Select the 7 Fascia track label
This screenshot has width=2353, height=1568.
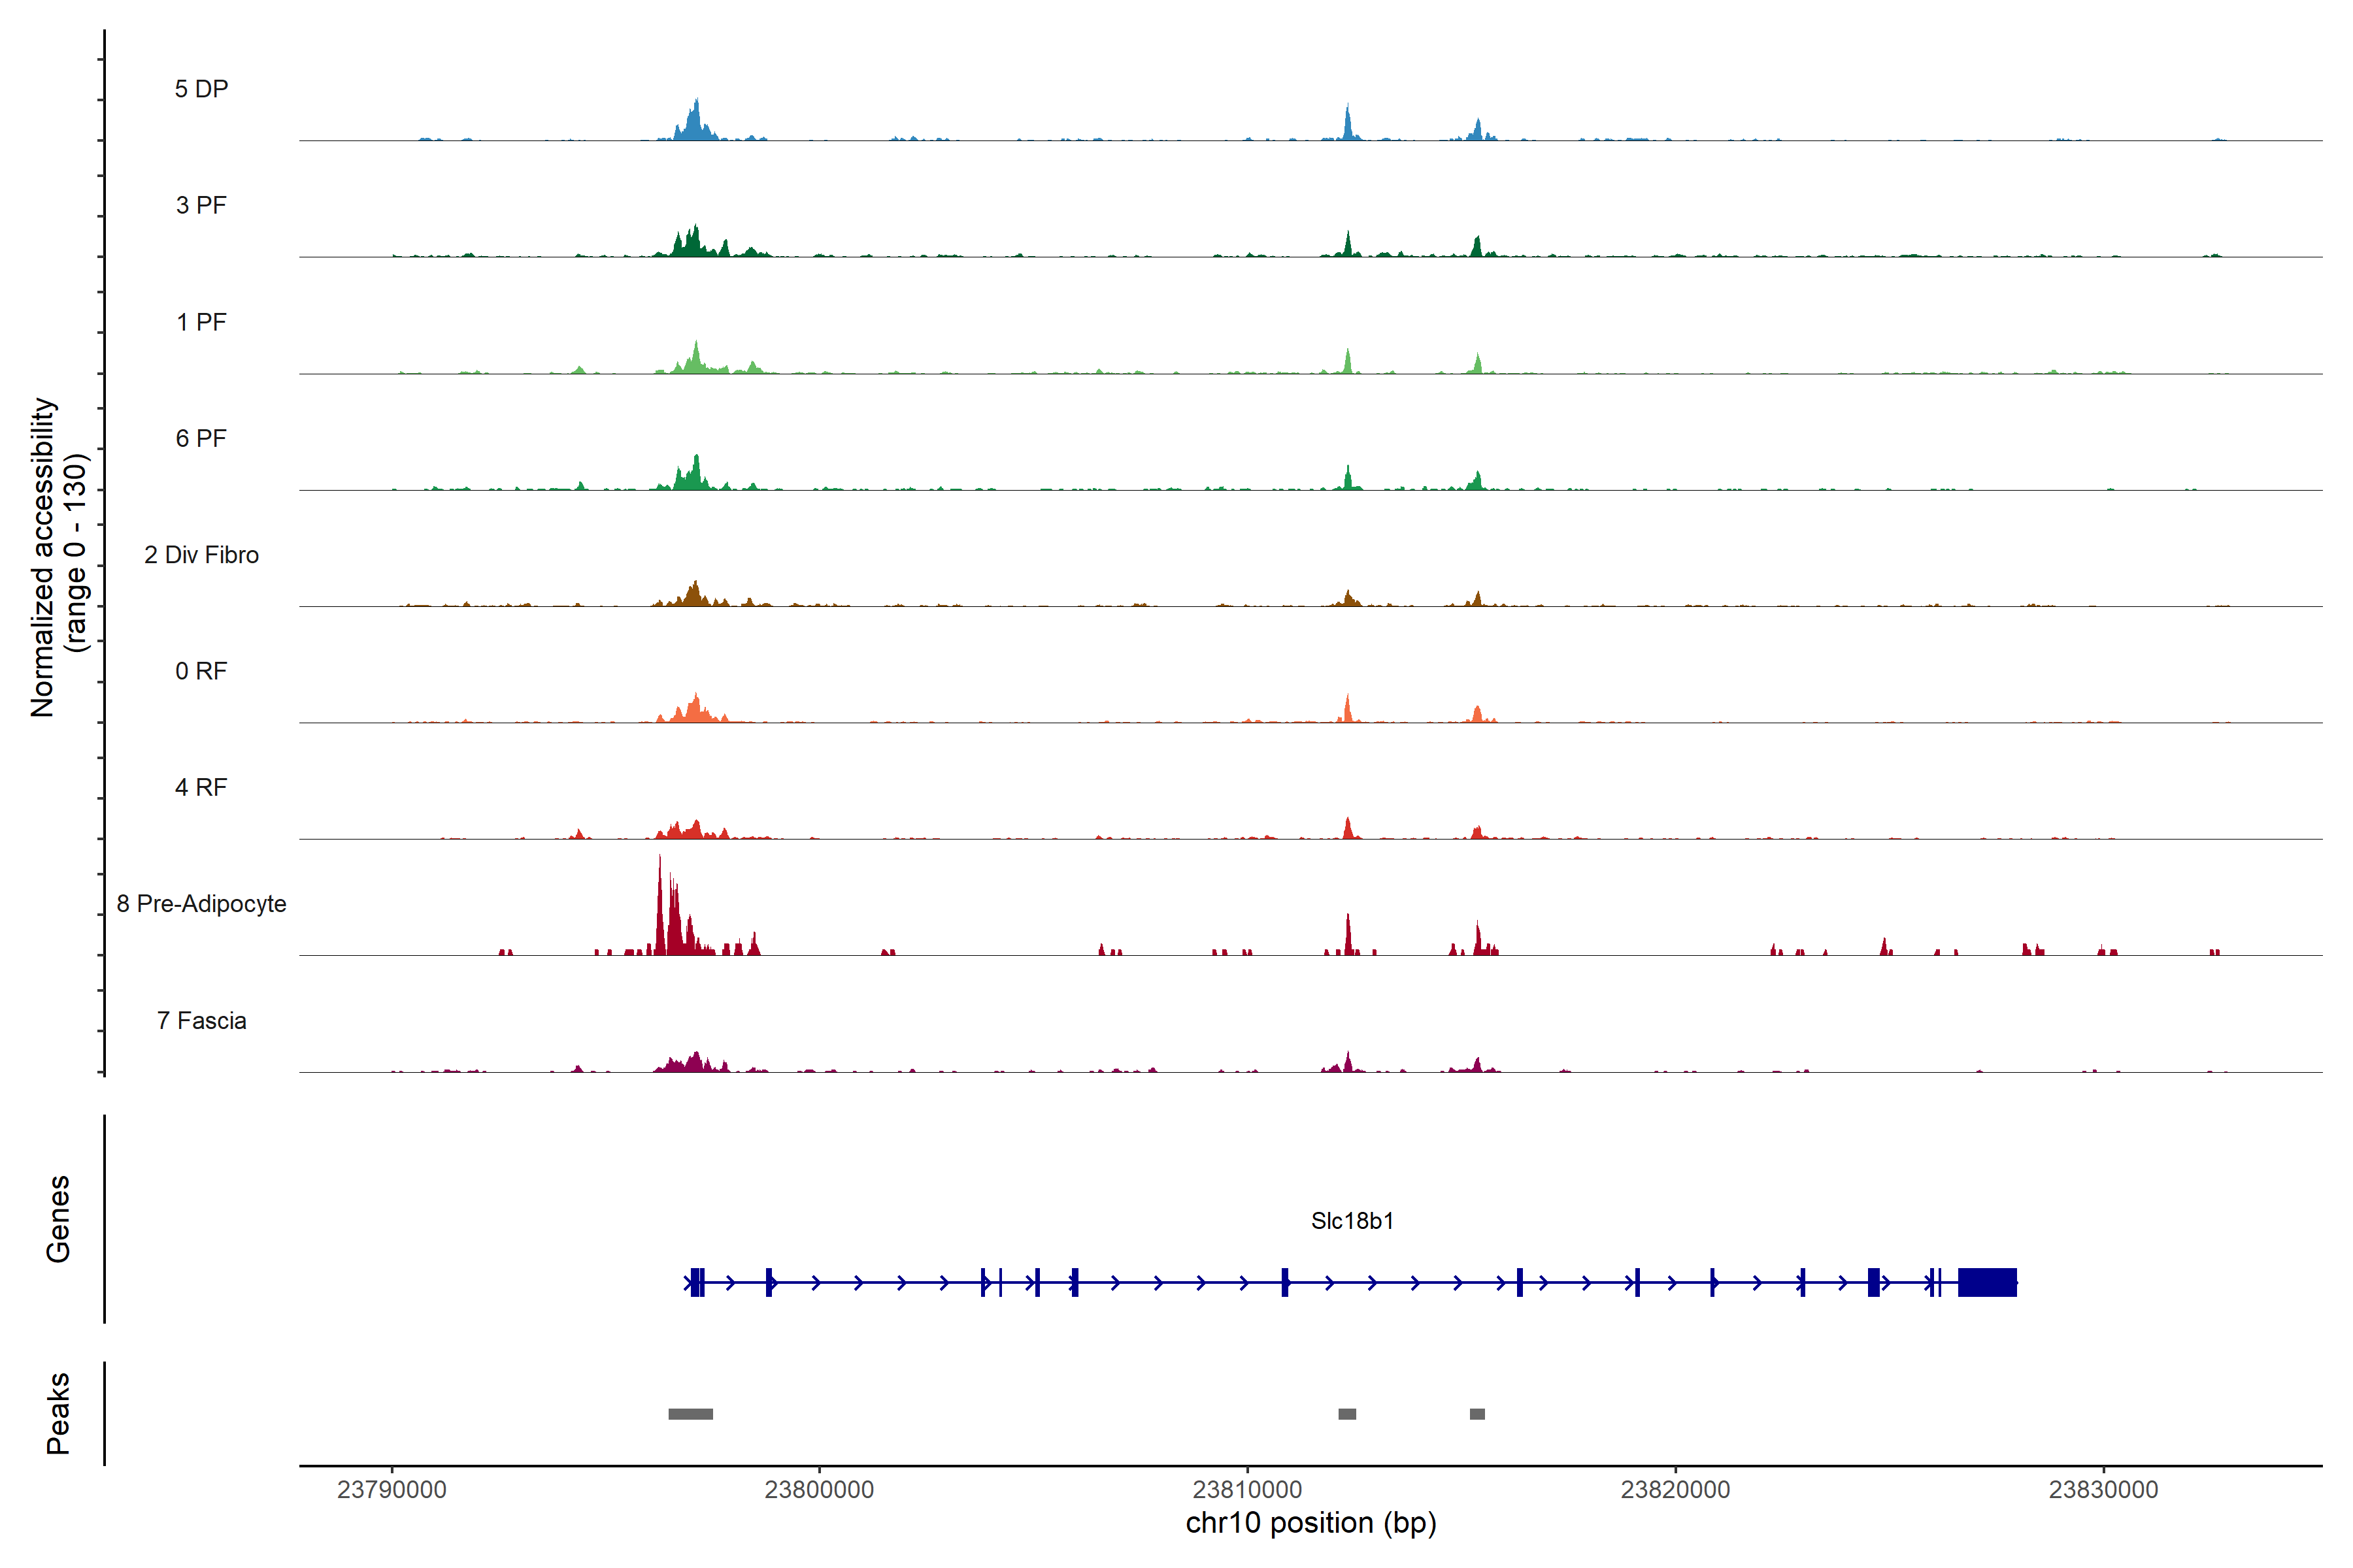click(201, 1020)
